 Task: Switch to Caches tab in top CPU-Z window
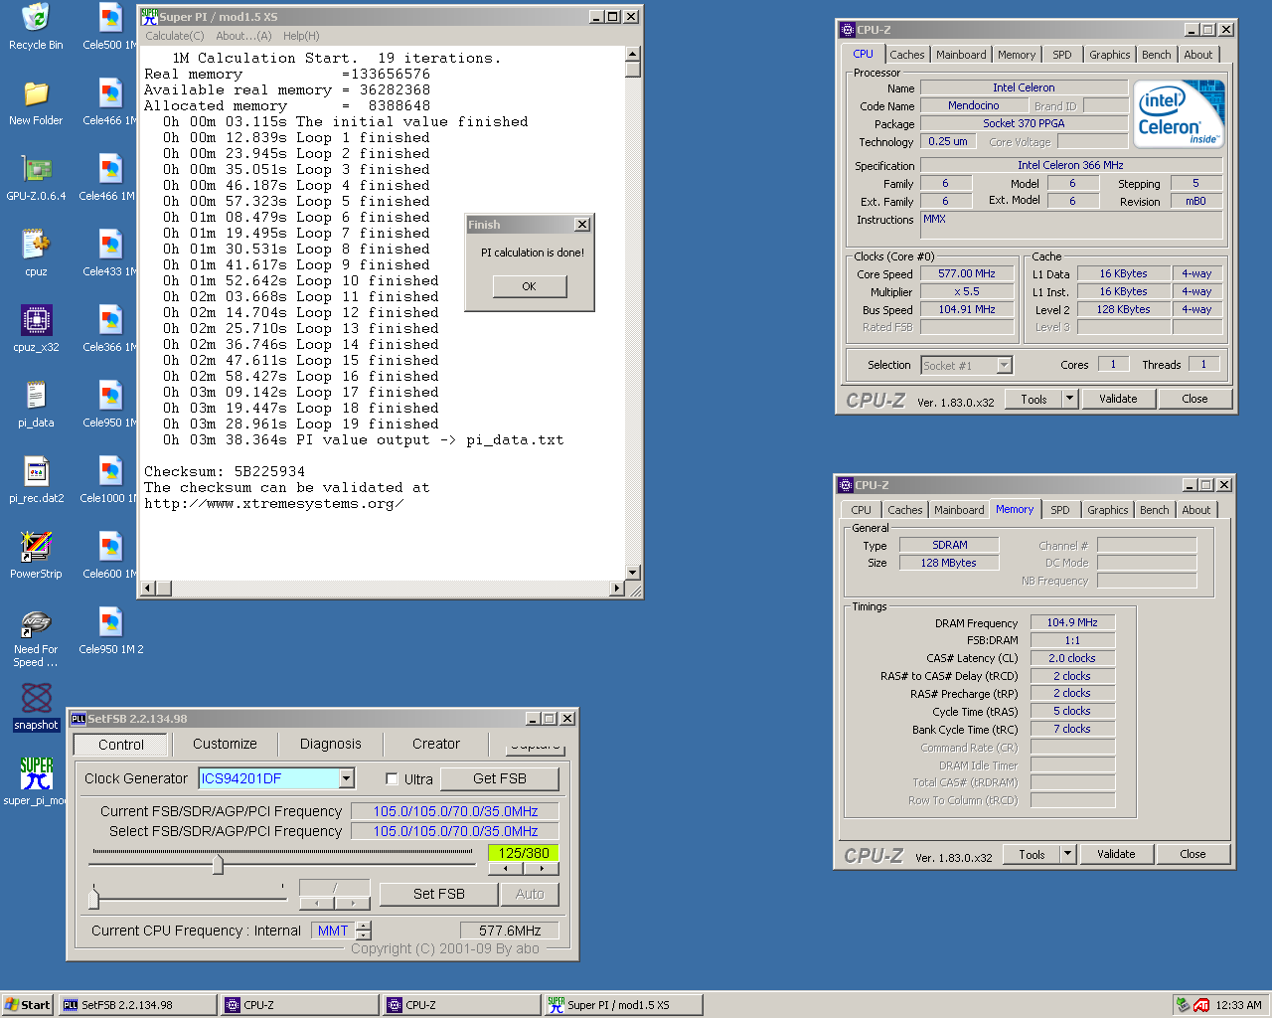[907, 55]
